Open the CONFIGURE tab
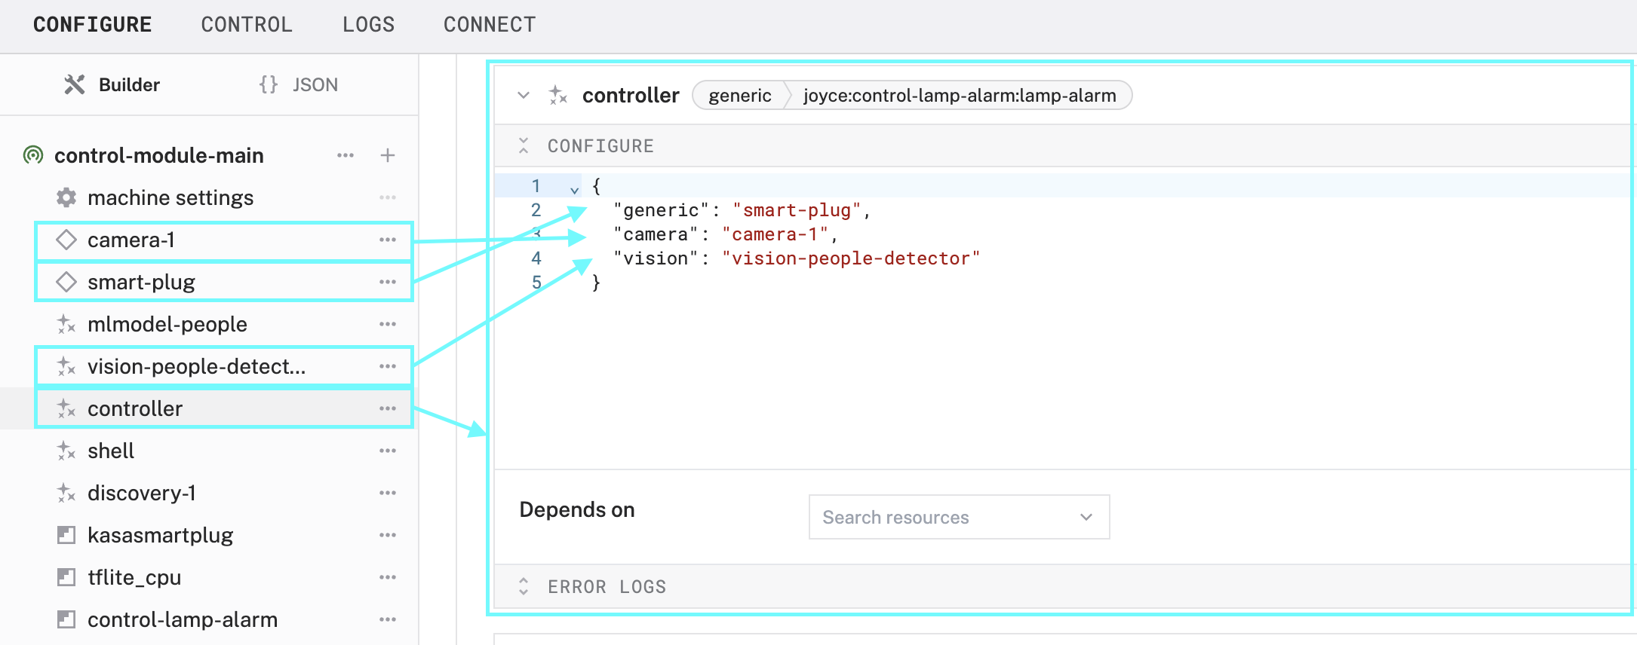Viewport: 1637px width, 645px height. coord(92,25)
